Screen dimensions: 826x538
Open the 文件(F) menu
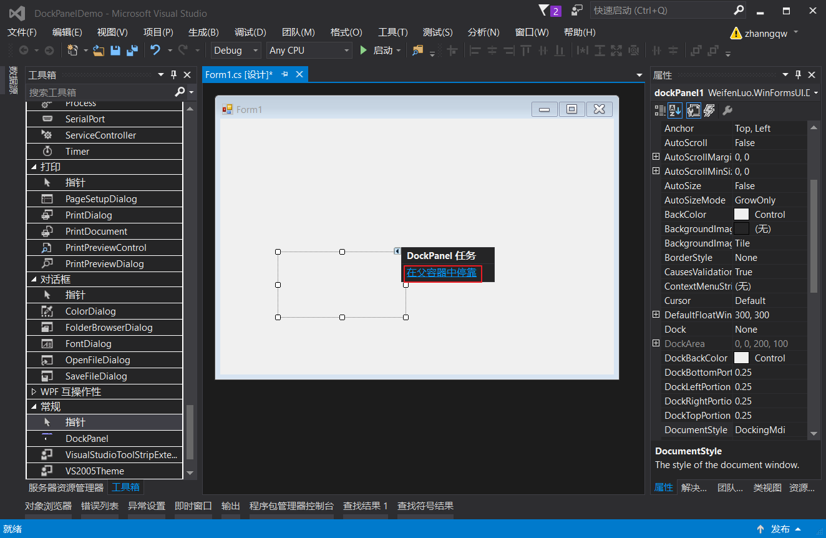pos(22,32)
